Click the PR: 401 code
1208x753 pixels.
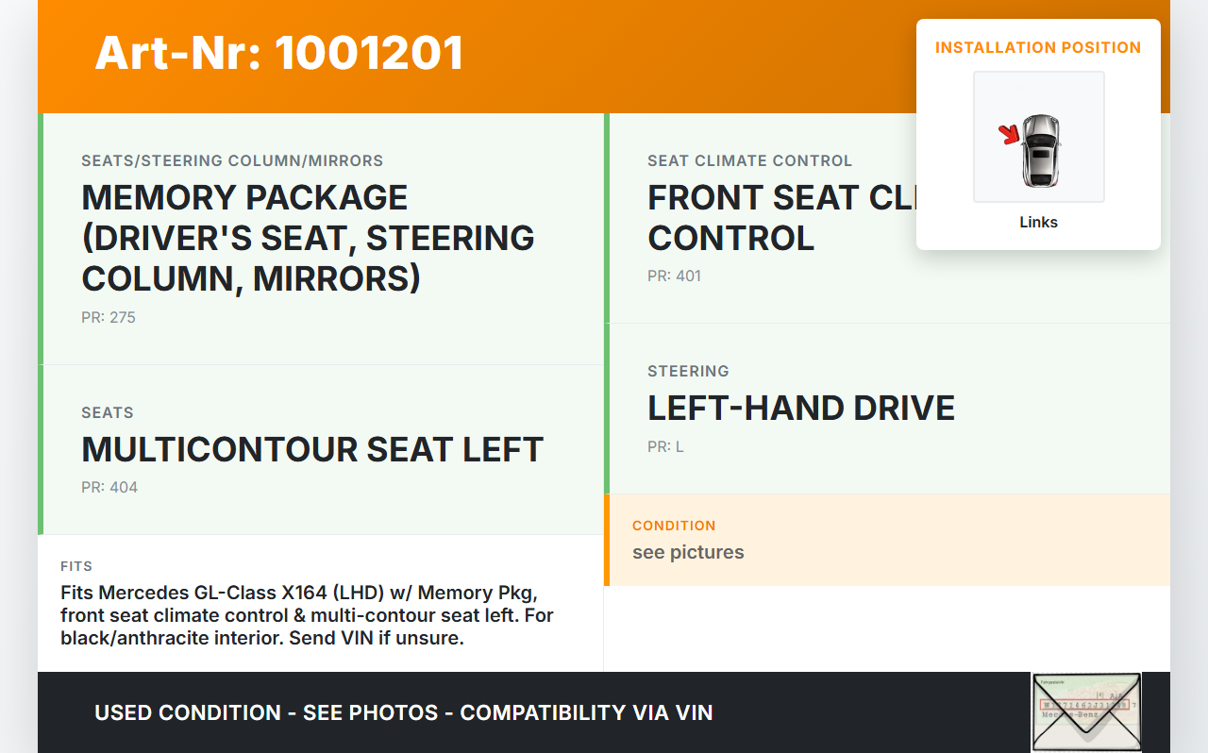point(674,276)
